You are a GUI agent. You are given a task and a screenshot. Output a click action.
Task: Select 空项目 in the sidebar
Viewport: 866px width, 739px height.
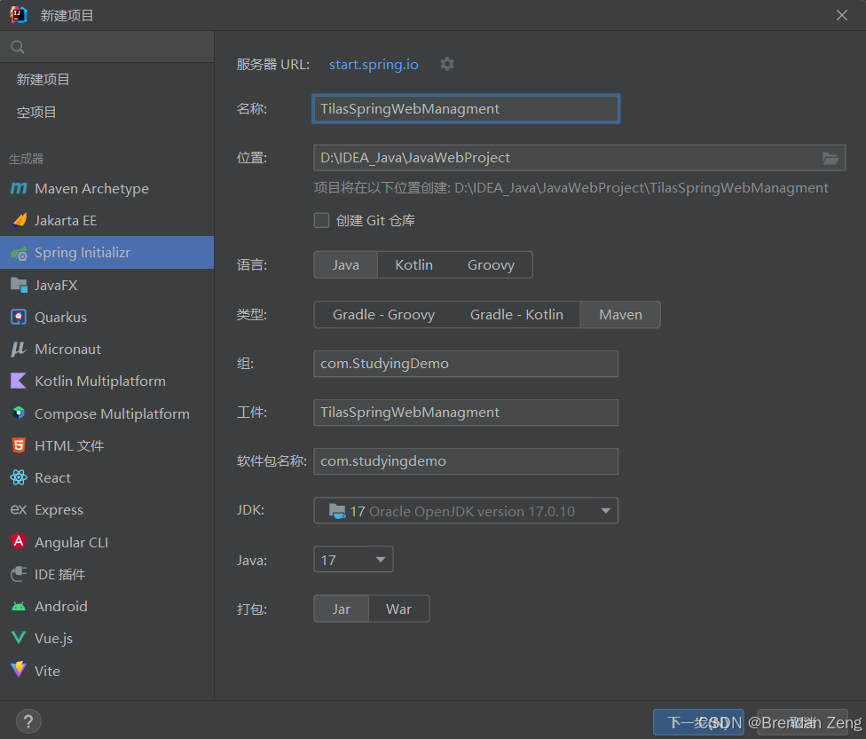point(107,112)
